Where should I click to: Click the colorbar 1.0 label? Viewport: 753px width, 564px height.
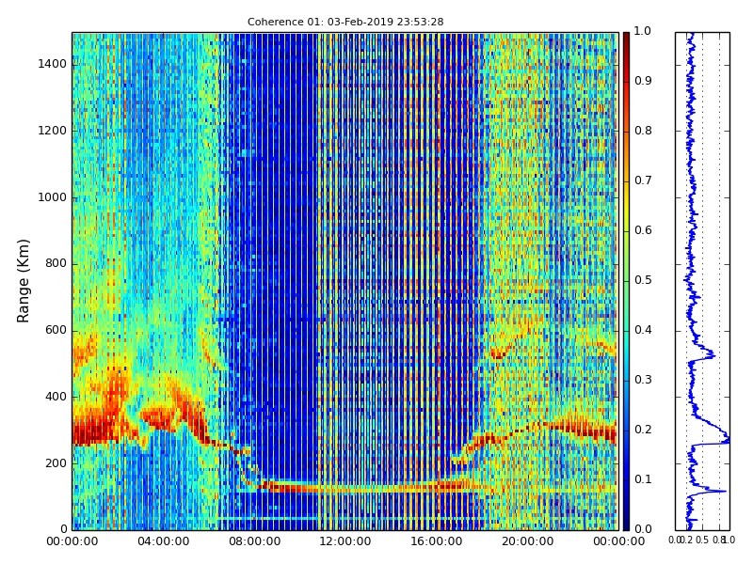click(643, 31)
